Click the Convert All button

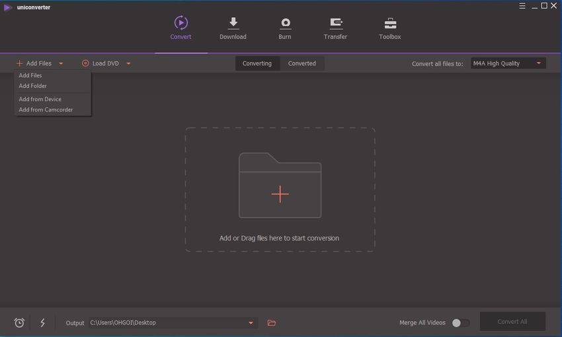[x=512, y=322]
